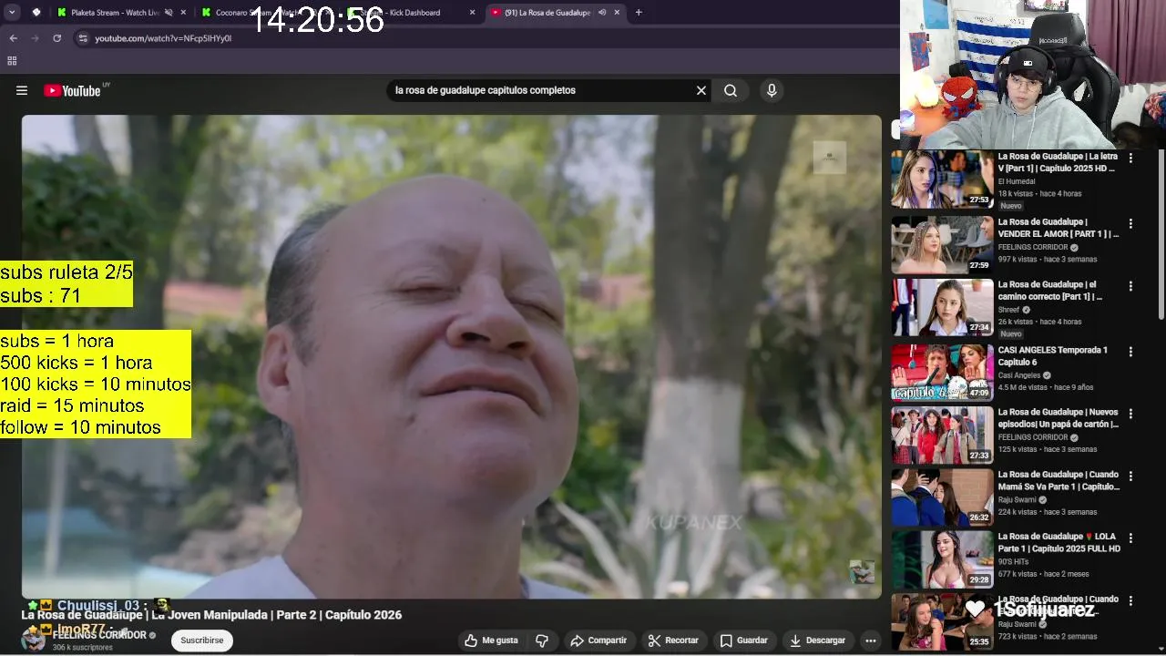This screenshot has height=656, width=1166.
Task: Open FEELINGS CORRIDOR channel avatar
Action: point(34,641)
